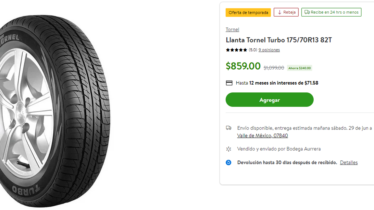The width and height of the screenshot is (374, 210).
Task: Select the Llanta Tornel Turbo product title
Action: (x=278, y=40)
